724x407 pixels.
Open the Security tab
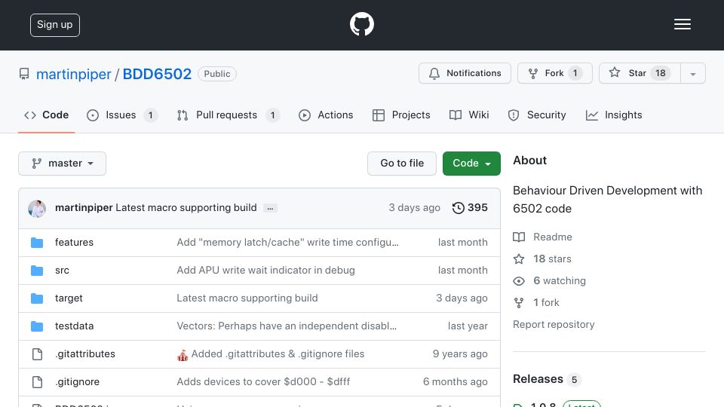537,115
